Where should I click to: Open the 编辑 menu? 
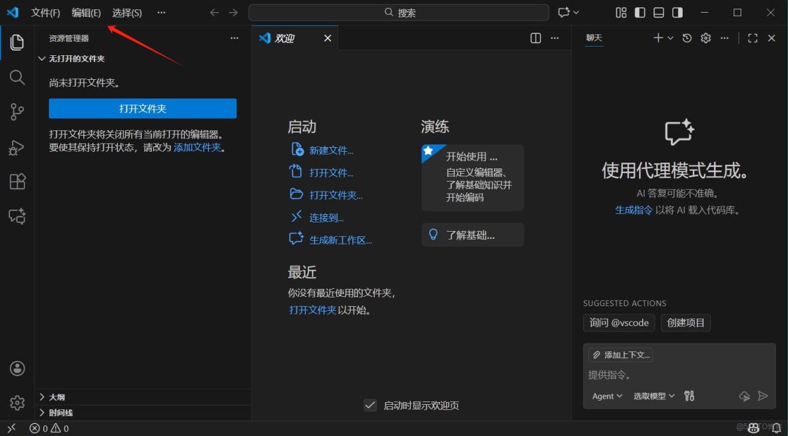coord(86,12)
